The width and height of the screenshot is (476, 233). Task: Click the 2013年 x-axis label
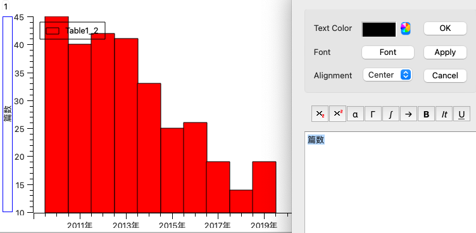pyautogui.click(x=126, y=225)
